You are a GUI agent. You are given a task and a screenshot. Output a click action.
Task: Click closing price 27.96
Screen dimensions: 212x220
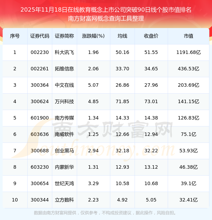[x=151, y=85]
